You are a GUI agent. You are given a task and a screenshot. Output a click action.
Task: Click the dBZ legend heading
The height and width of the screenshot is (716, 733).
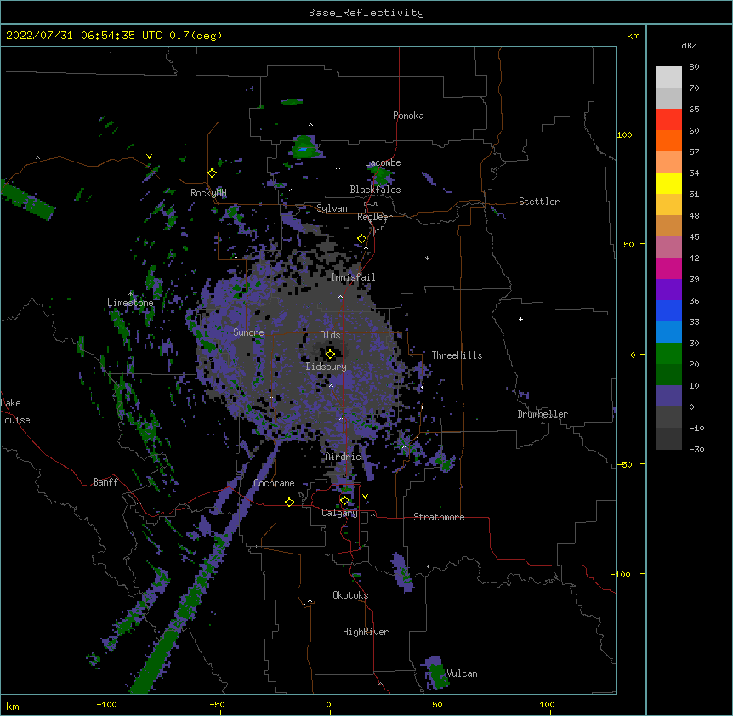[689, 46]
